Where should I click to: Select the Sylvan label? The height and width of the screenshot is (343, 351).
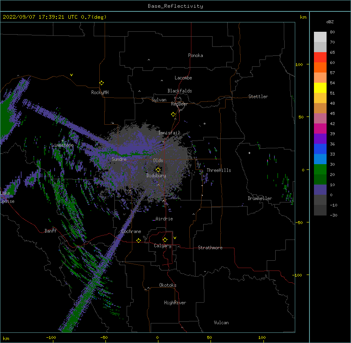point(159,100)
